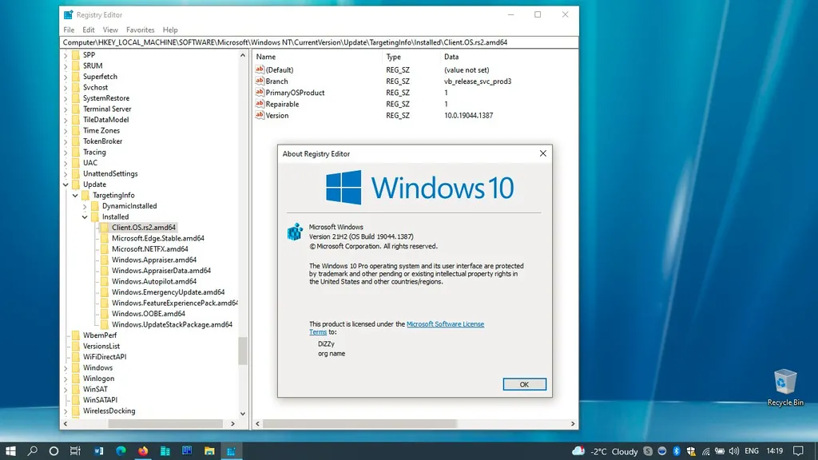Select the Windows.OOBE.amd64 key
The image size is (818, 460).
click(148, 314)
